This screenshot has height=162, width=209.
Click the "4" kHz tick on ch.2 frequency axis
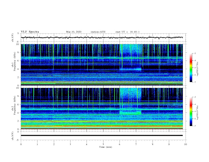[x=18, y=113]
